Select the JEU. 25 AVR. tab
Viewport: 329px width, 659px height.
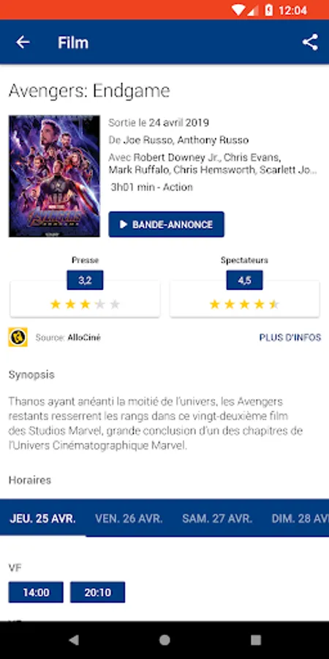[x=43, y=518]
